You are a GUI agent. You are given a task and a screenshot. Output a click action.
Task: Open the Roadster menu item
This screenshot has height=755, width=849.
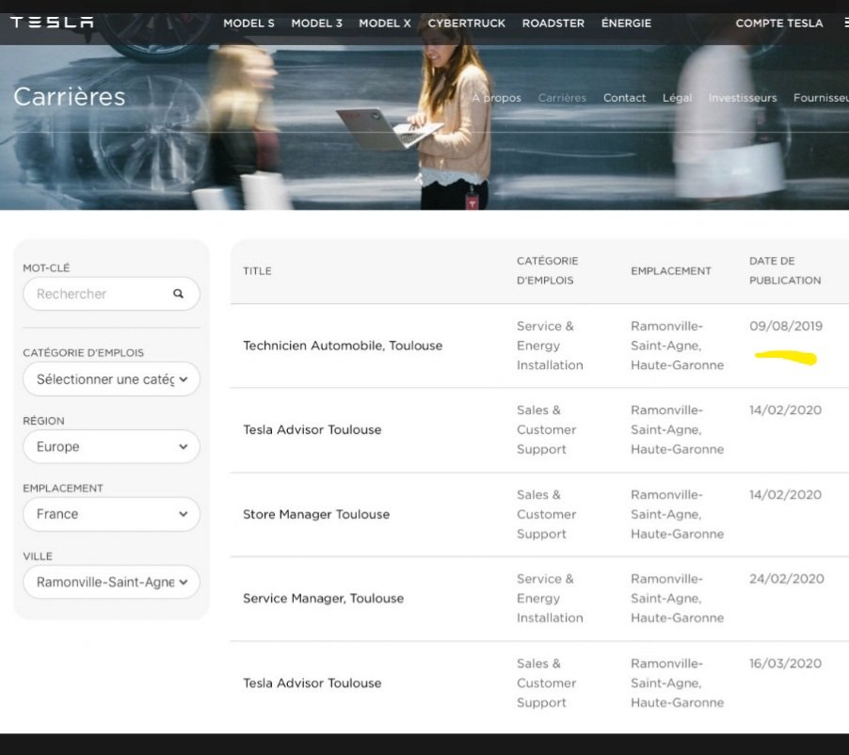(553, 23)
